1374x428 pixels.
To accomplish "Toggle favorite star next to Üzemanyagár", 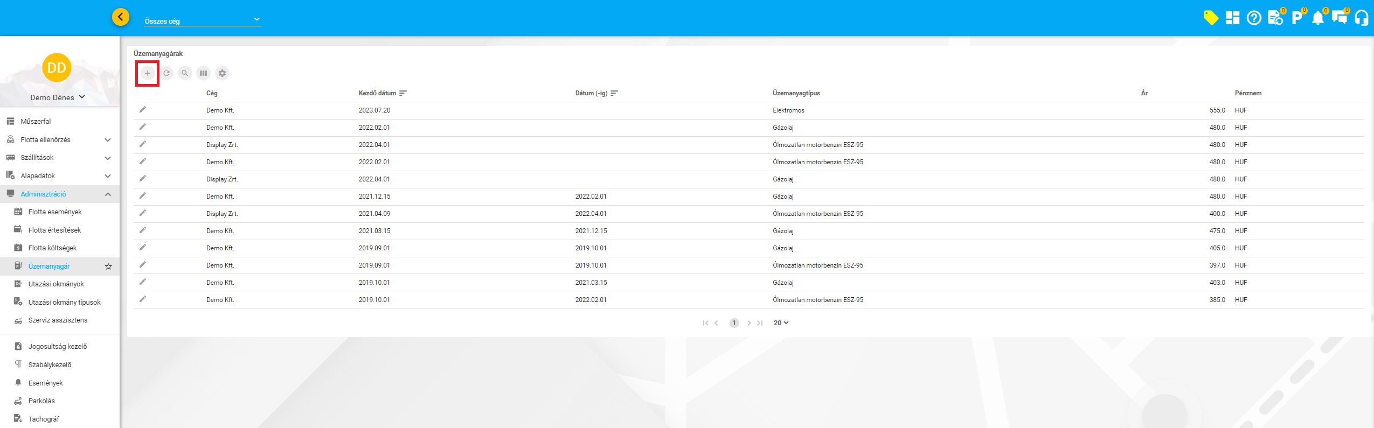I will (108, 266).
